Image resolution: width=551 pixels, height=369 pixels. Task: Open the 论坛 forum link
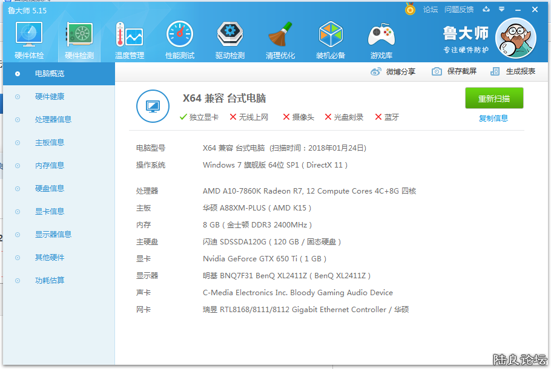pyautogui.click(x=430, y=9)
